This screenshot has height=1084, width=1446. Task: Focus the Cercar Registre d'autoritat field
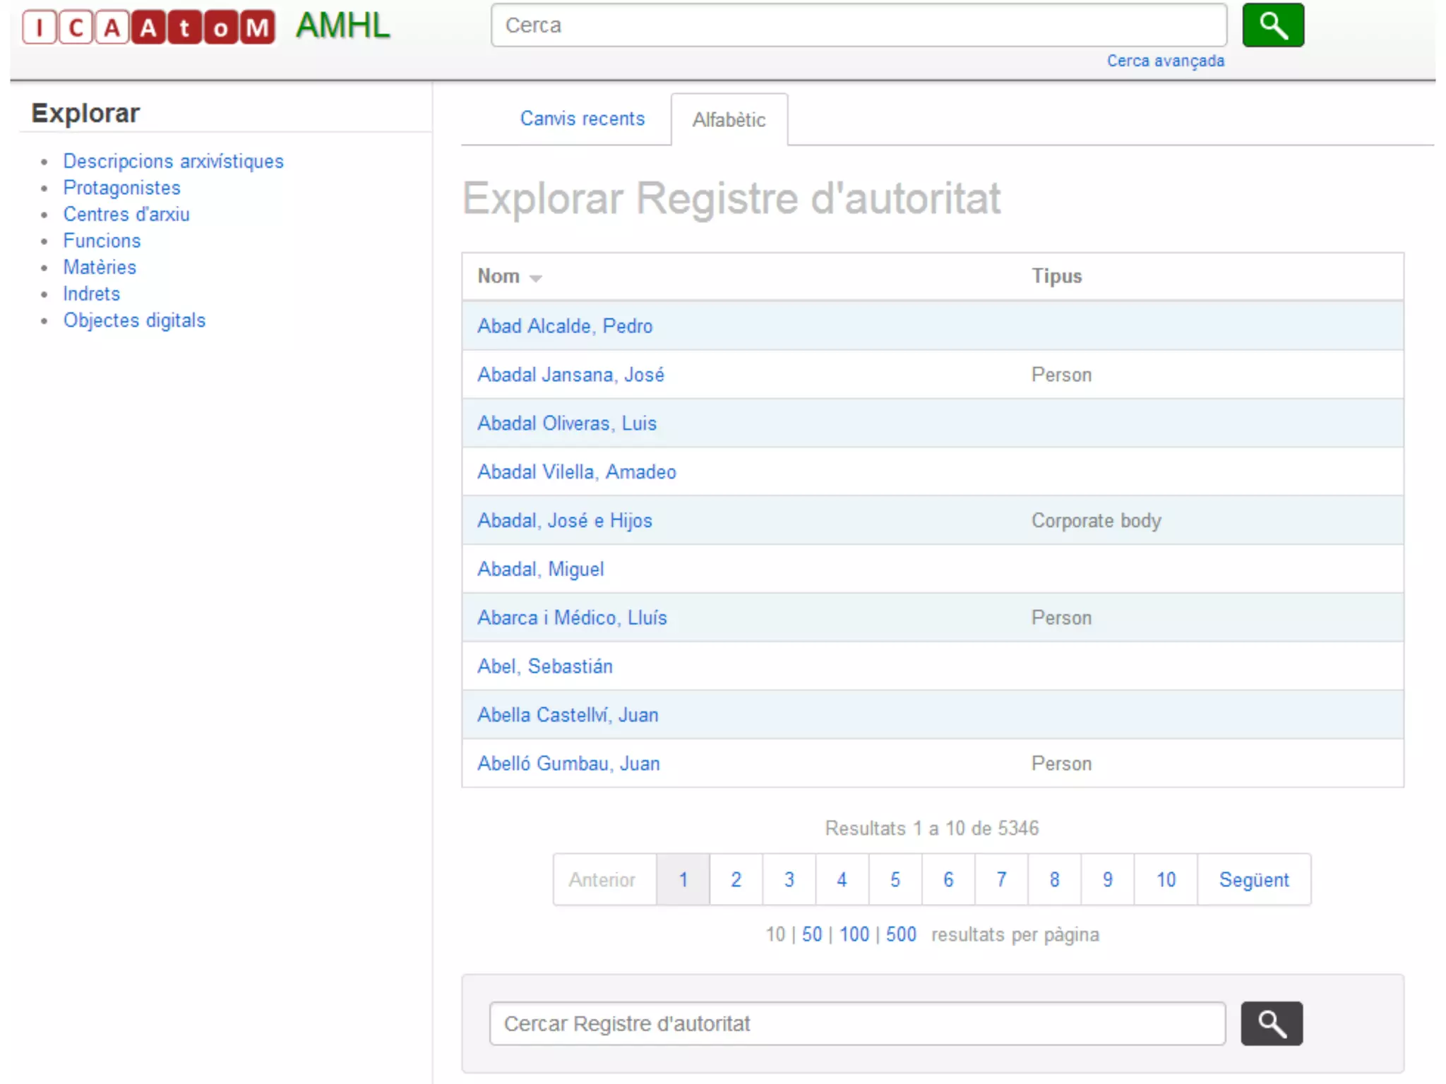tap(856, 1023)
